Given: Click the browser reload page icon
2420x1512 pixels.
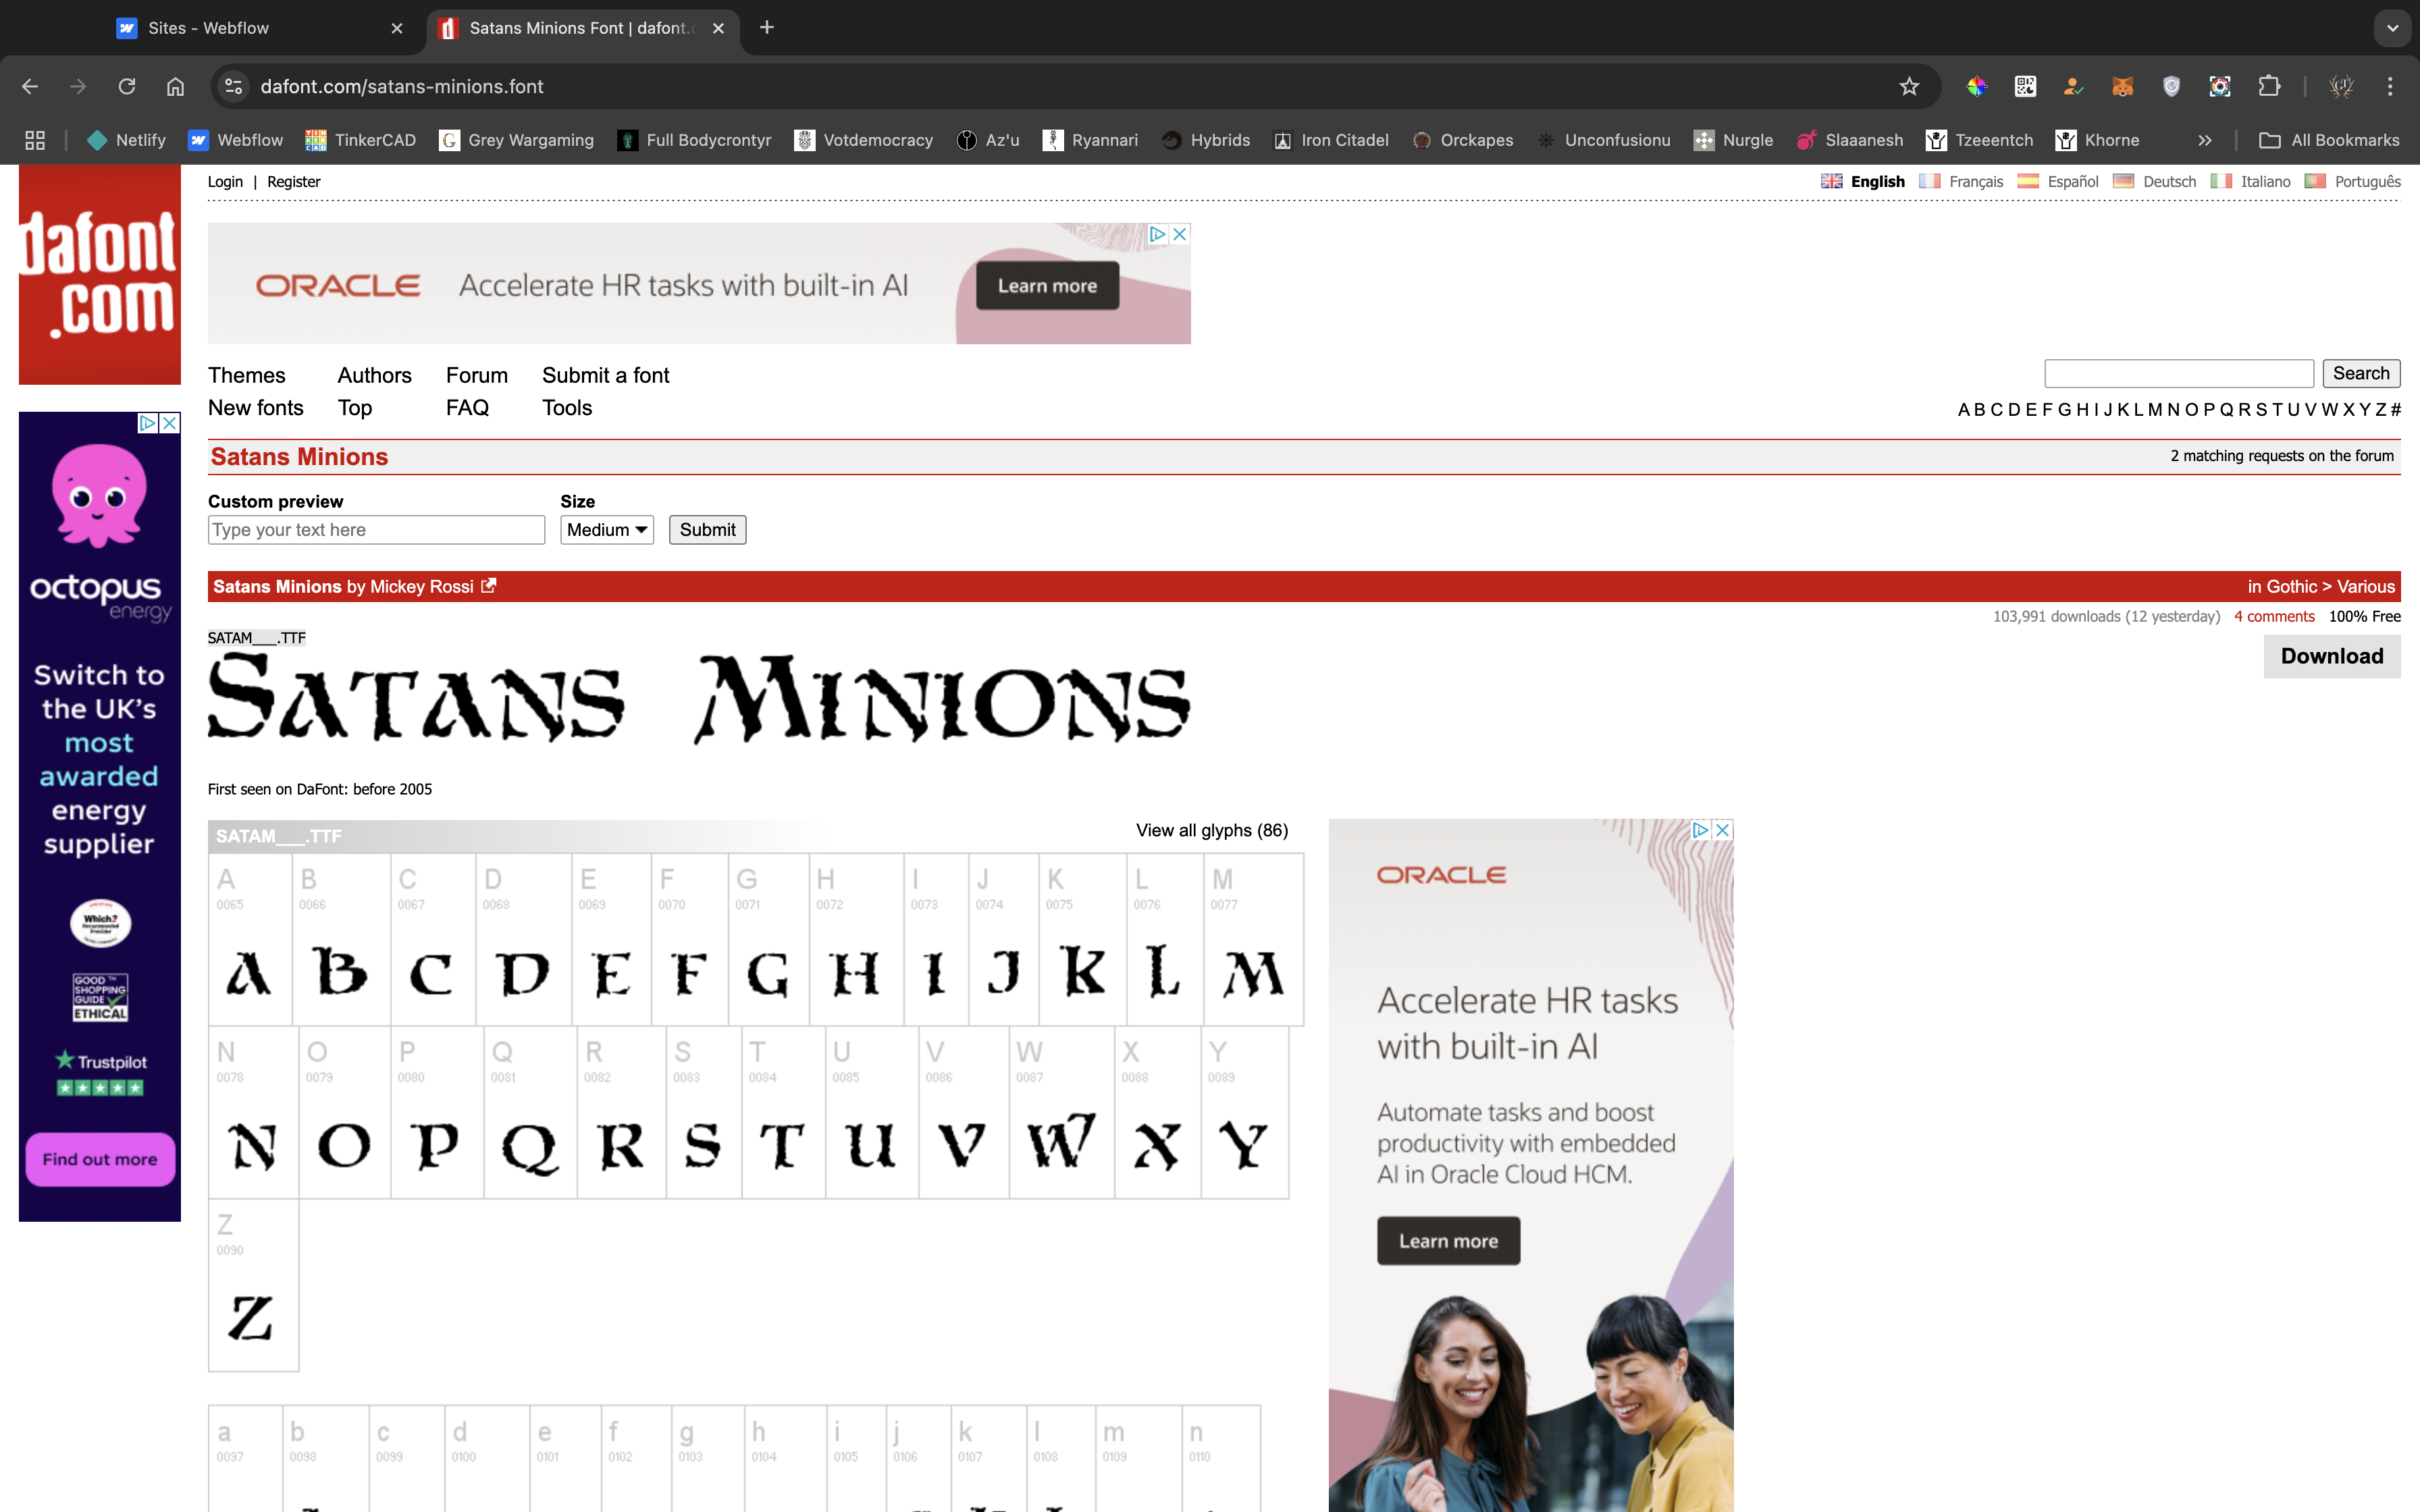Looking at the screenshot, I should (127, 87).
